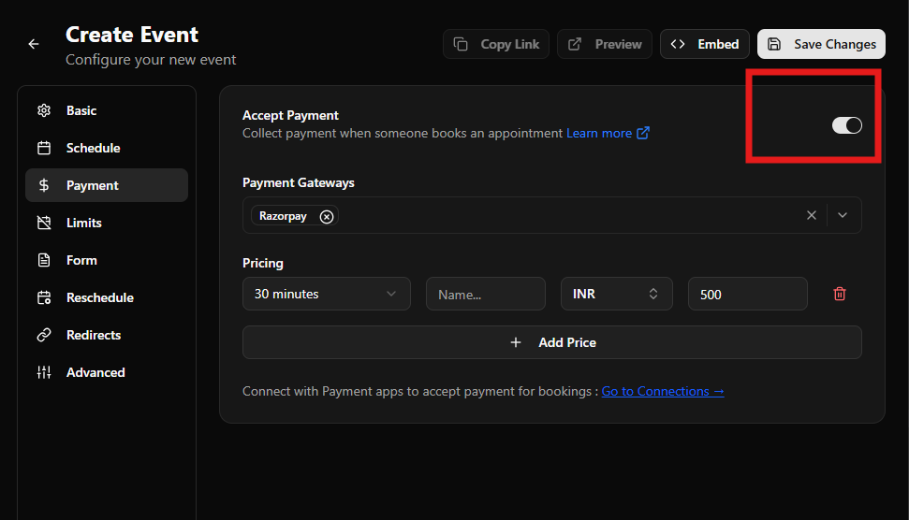Screen dimensions: 909x520
Task: Remove Razorpay using its circled X icon
Action: point(327,217)
